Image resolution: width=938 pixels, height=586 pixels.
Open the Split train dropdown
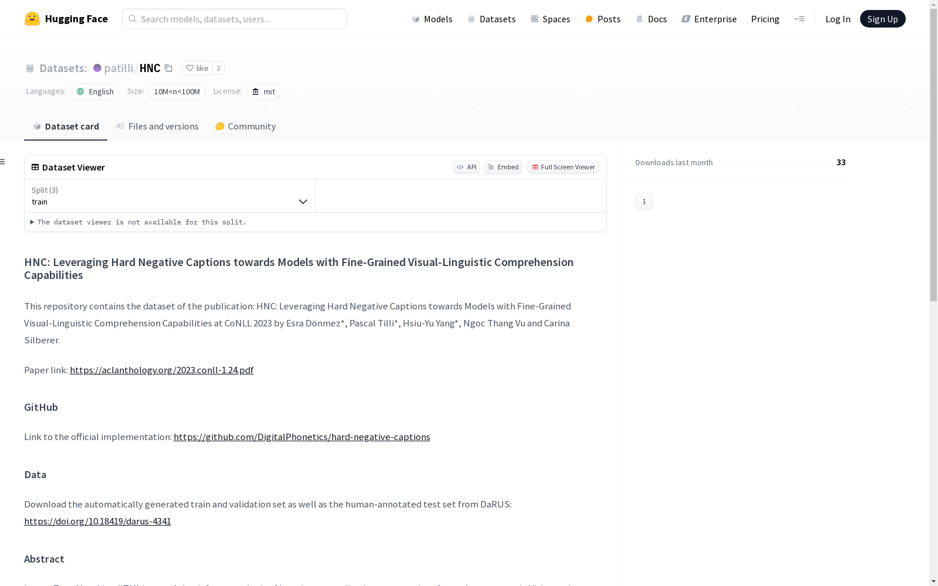point(169,196)
